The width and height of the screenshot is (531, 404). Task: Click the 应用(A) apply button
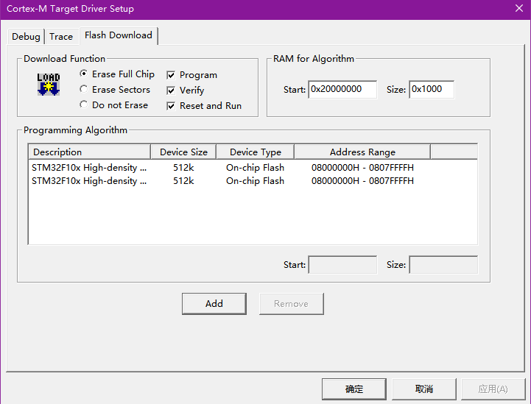coord(493,389)
